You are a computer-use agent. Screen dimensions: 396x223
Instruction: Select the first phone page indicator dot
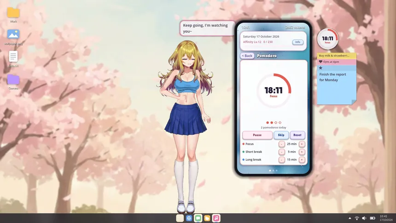click(270, 170)
